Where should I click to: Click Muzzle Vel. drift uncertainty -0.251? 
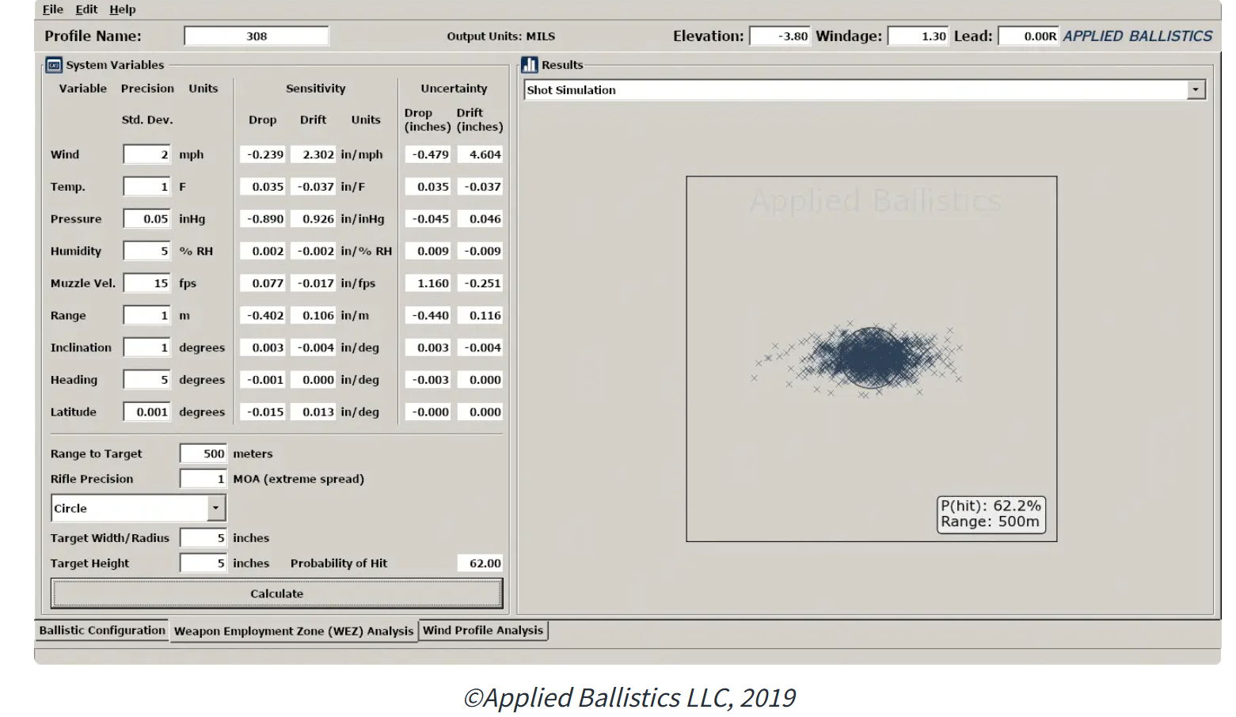tap(480, 283)
